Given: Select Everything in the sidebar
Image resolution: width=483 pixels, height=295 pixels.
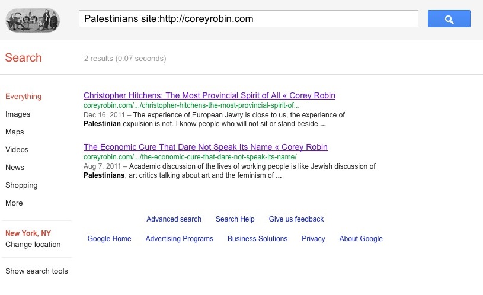Looking at the screenshot, I should [x=24, y=97].
